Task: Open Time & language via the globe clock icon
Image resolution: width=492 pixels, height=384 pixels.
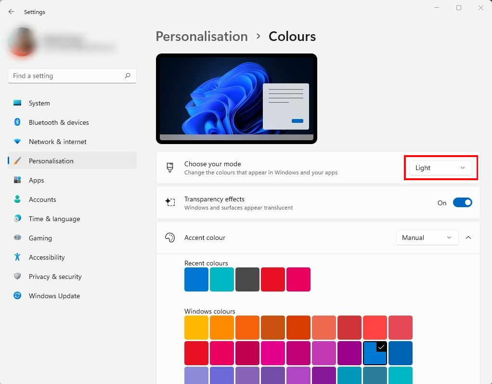Action: coord(17,219)
